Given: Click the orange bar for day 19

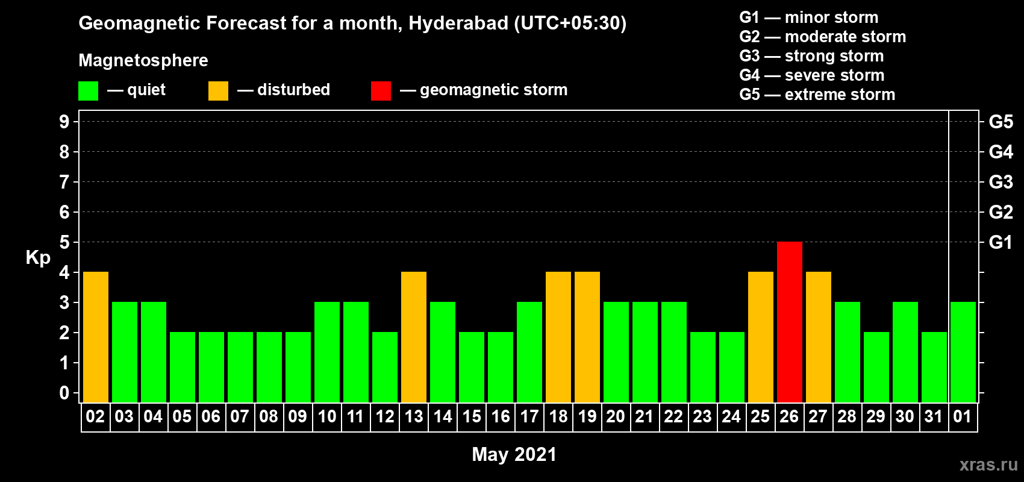Looking at the screenshot, I should pos(587,337).
